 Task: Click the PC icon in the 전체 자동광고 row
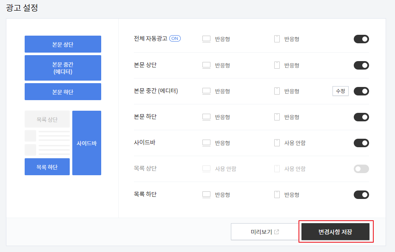[206, 39]
